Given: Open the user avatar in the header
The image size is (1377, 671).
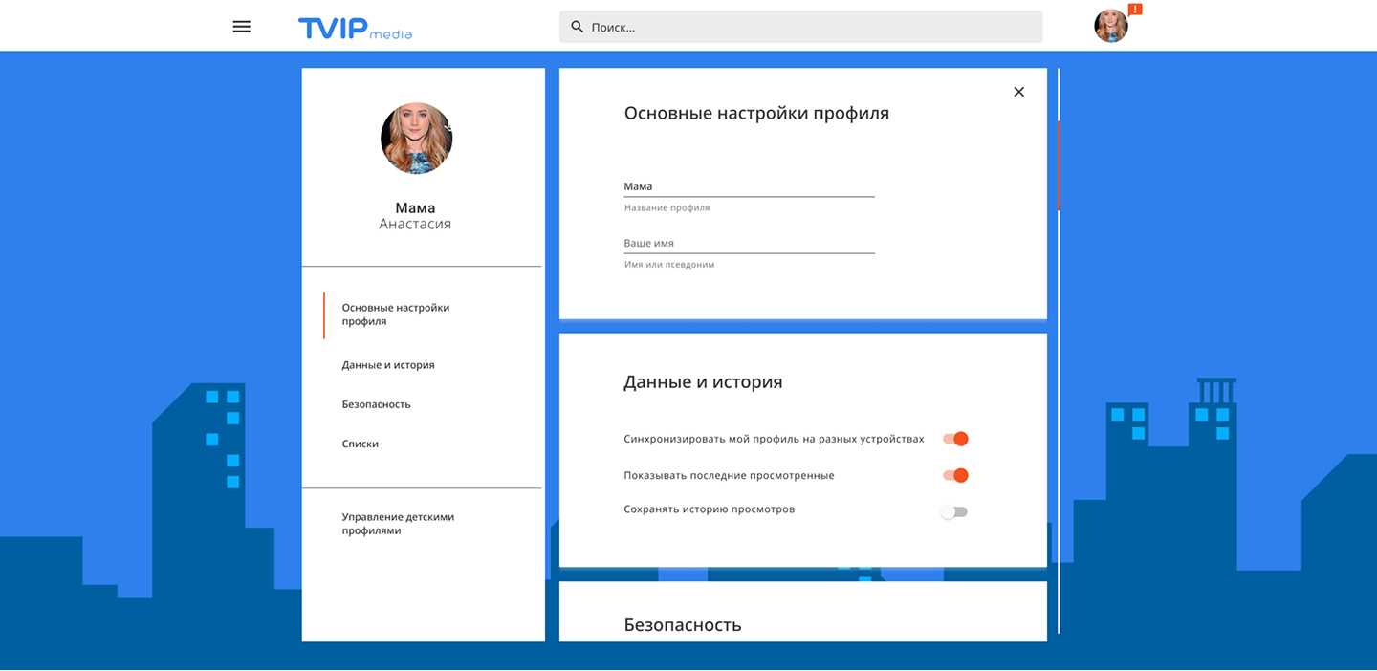Looking at the screenshot, I should click(1111, 26).
